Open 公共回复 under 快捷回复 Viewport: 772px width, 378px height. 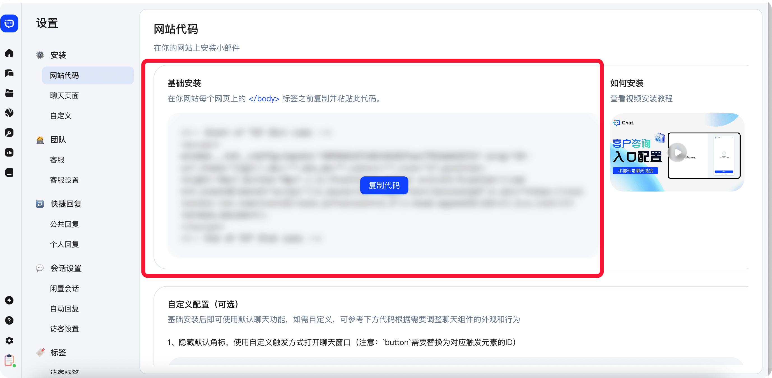tap(64, 224)
